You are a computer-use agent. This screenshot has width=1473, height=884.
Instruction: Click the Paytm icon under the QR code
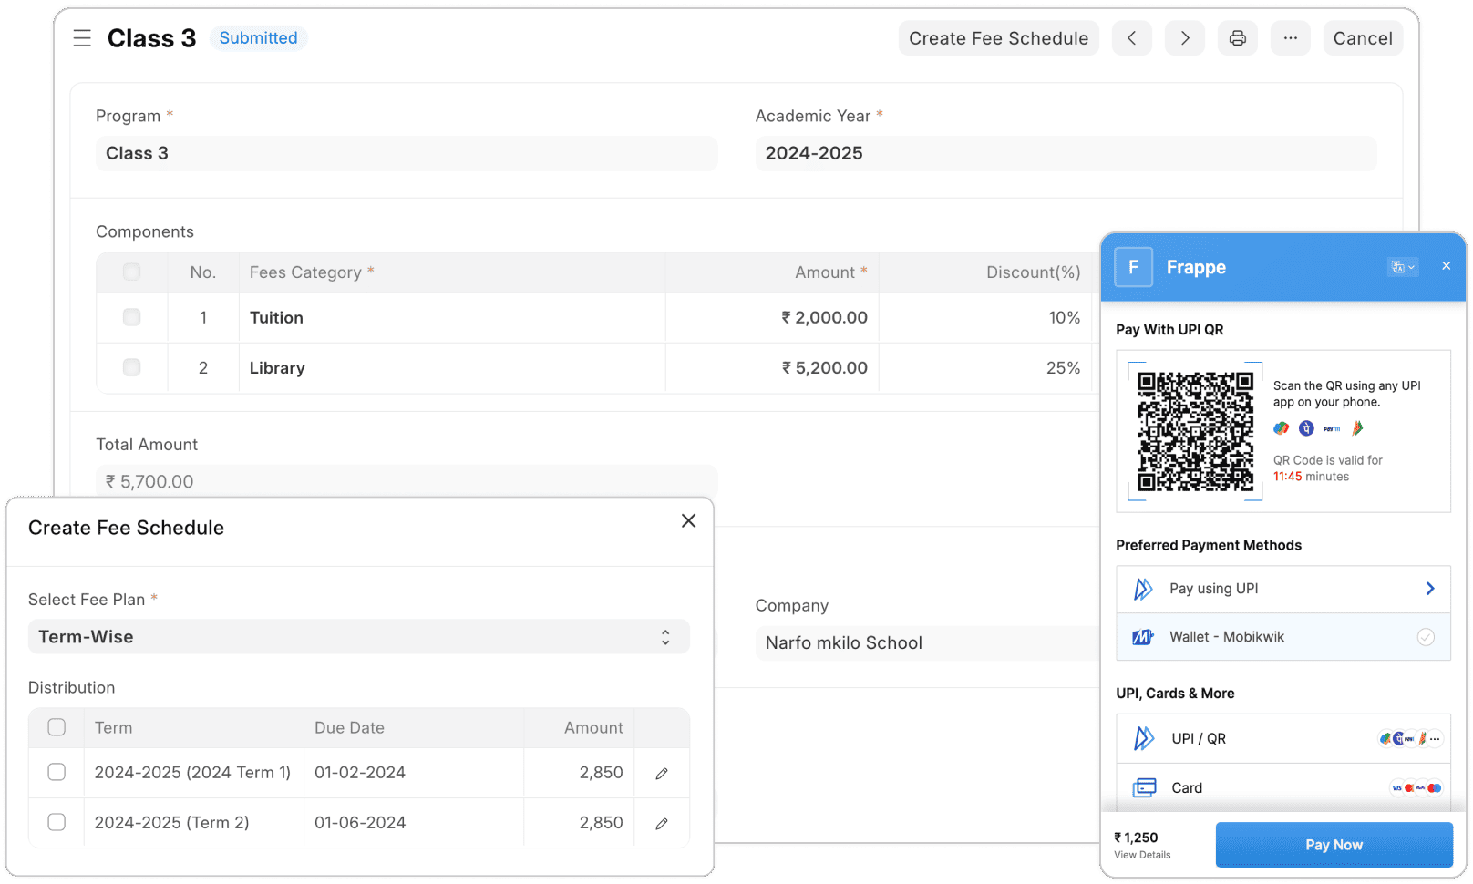1331,427
